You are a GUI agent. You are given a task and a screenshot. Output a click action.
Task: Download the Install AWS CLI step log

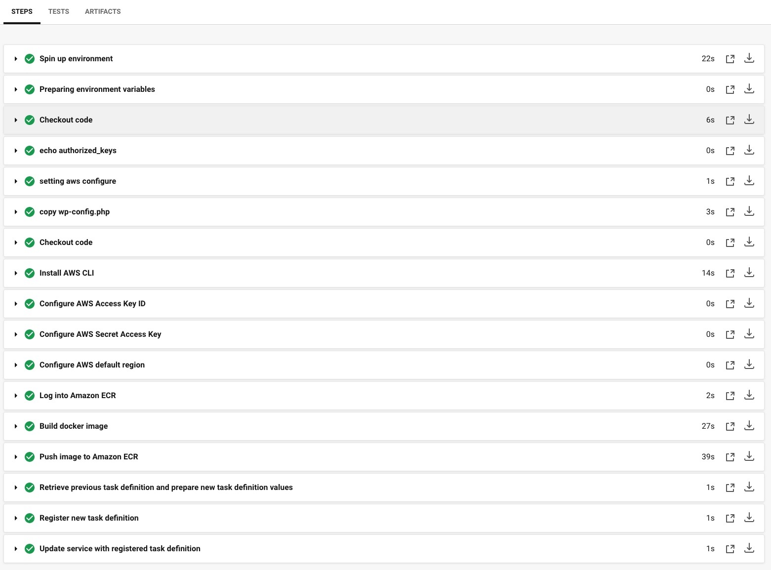pos(749,272)
